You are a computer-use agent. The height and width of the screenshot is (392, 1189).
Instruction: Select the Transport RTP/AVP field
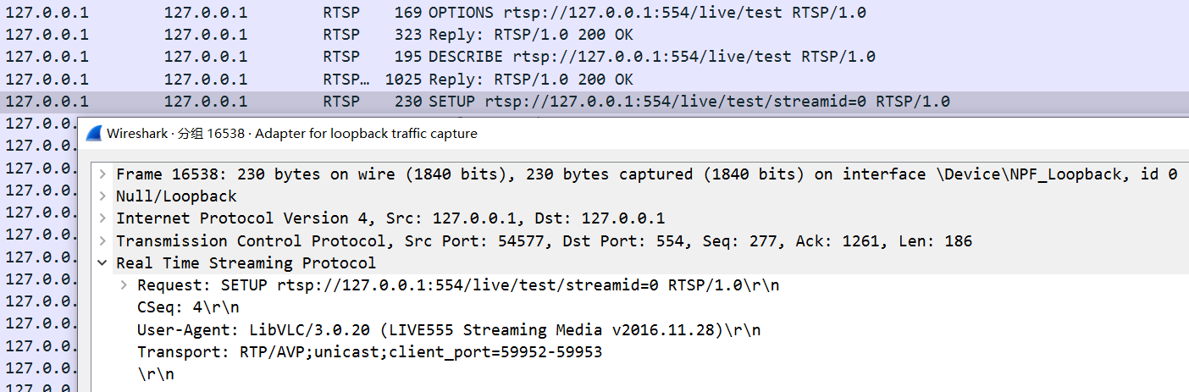[369, 351]
